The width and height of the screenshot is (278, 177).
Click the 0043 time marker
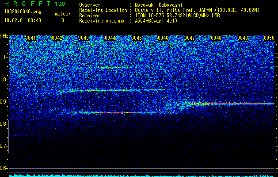[x=84, y=38]
